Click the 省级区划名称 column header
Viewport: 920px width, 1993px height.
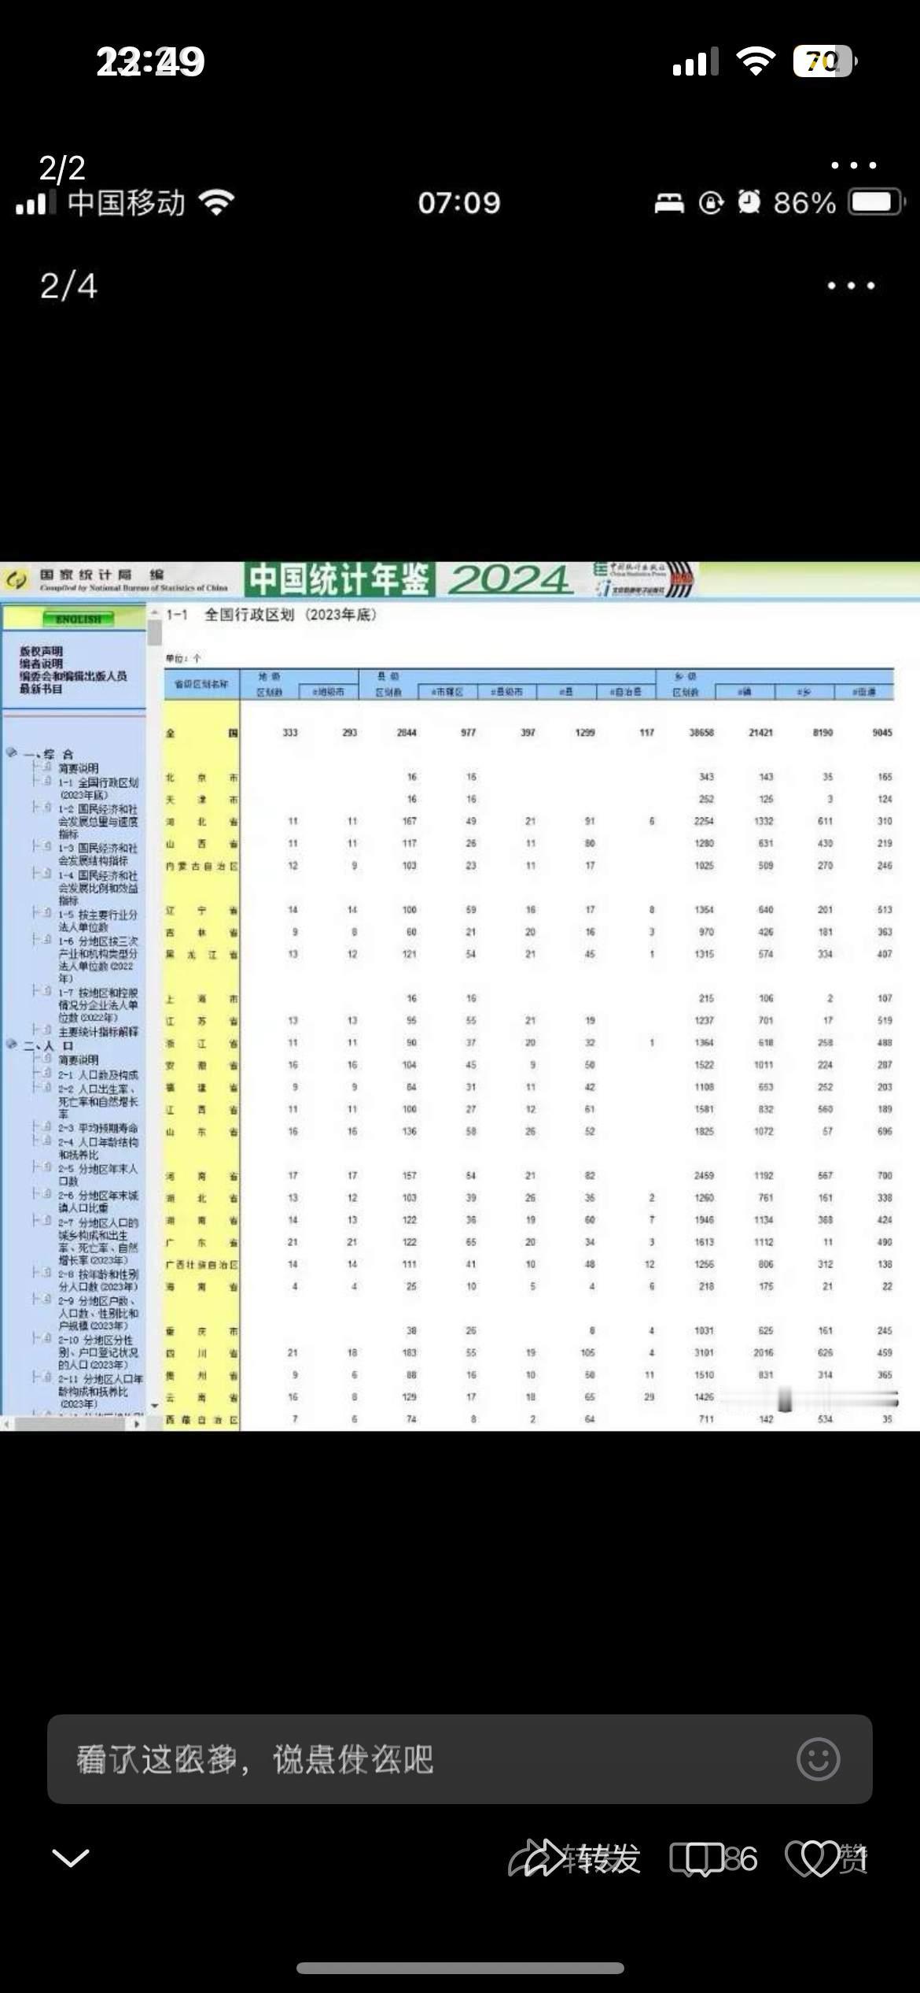[x=201, y=684]
